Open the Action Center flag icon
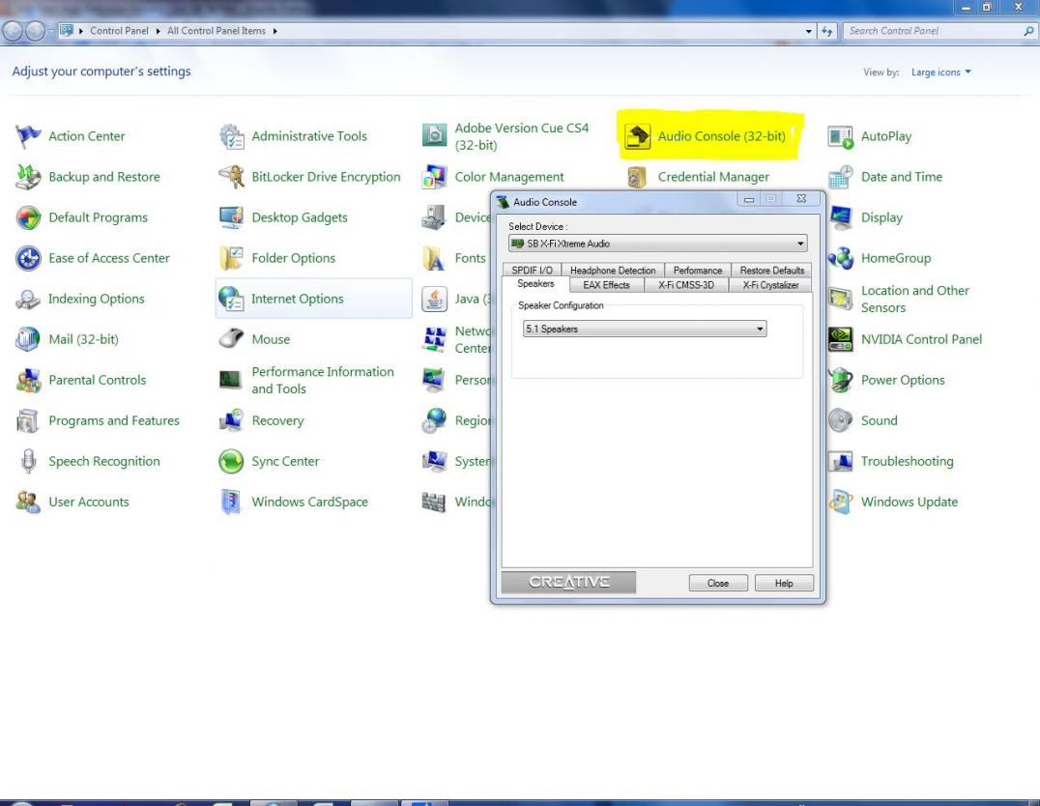Image resolution: width=1040 pixels, height=806 pixels. 28,136
